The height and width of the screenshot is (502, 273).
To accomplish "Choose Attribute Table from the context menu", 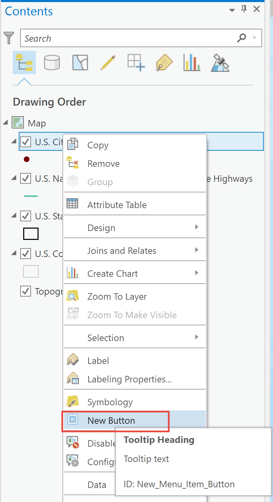I will pyautogui.click(x=116, y=204).
